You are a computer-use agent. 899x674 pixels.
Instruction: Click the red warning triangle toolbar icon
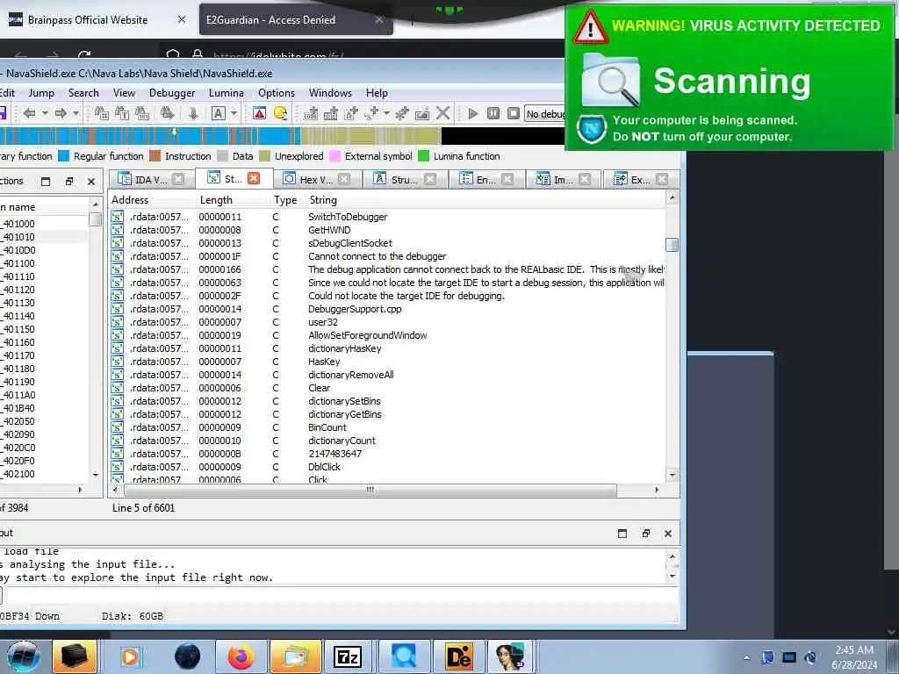[x=259, y=113]
